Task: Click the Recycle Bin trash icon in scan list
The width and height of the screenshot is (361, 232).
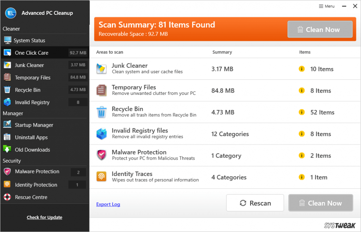Action: [x=102, y=112]
